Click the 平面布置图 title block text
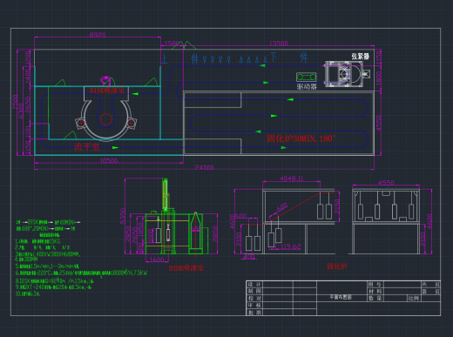 pyautogui.click(x=341, y=297)
